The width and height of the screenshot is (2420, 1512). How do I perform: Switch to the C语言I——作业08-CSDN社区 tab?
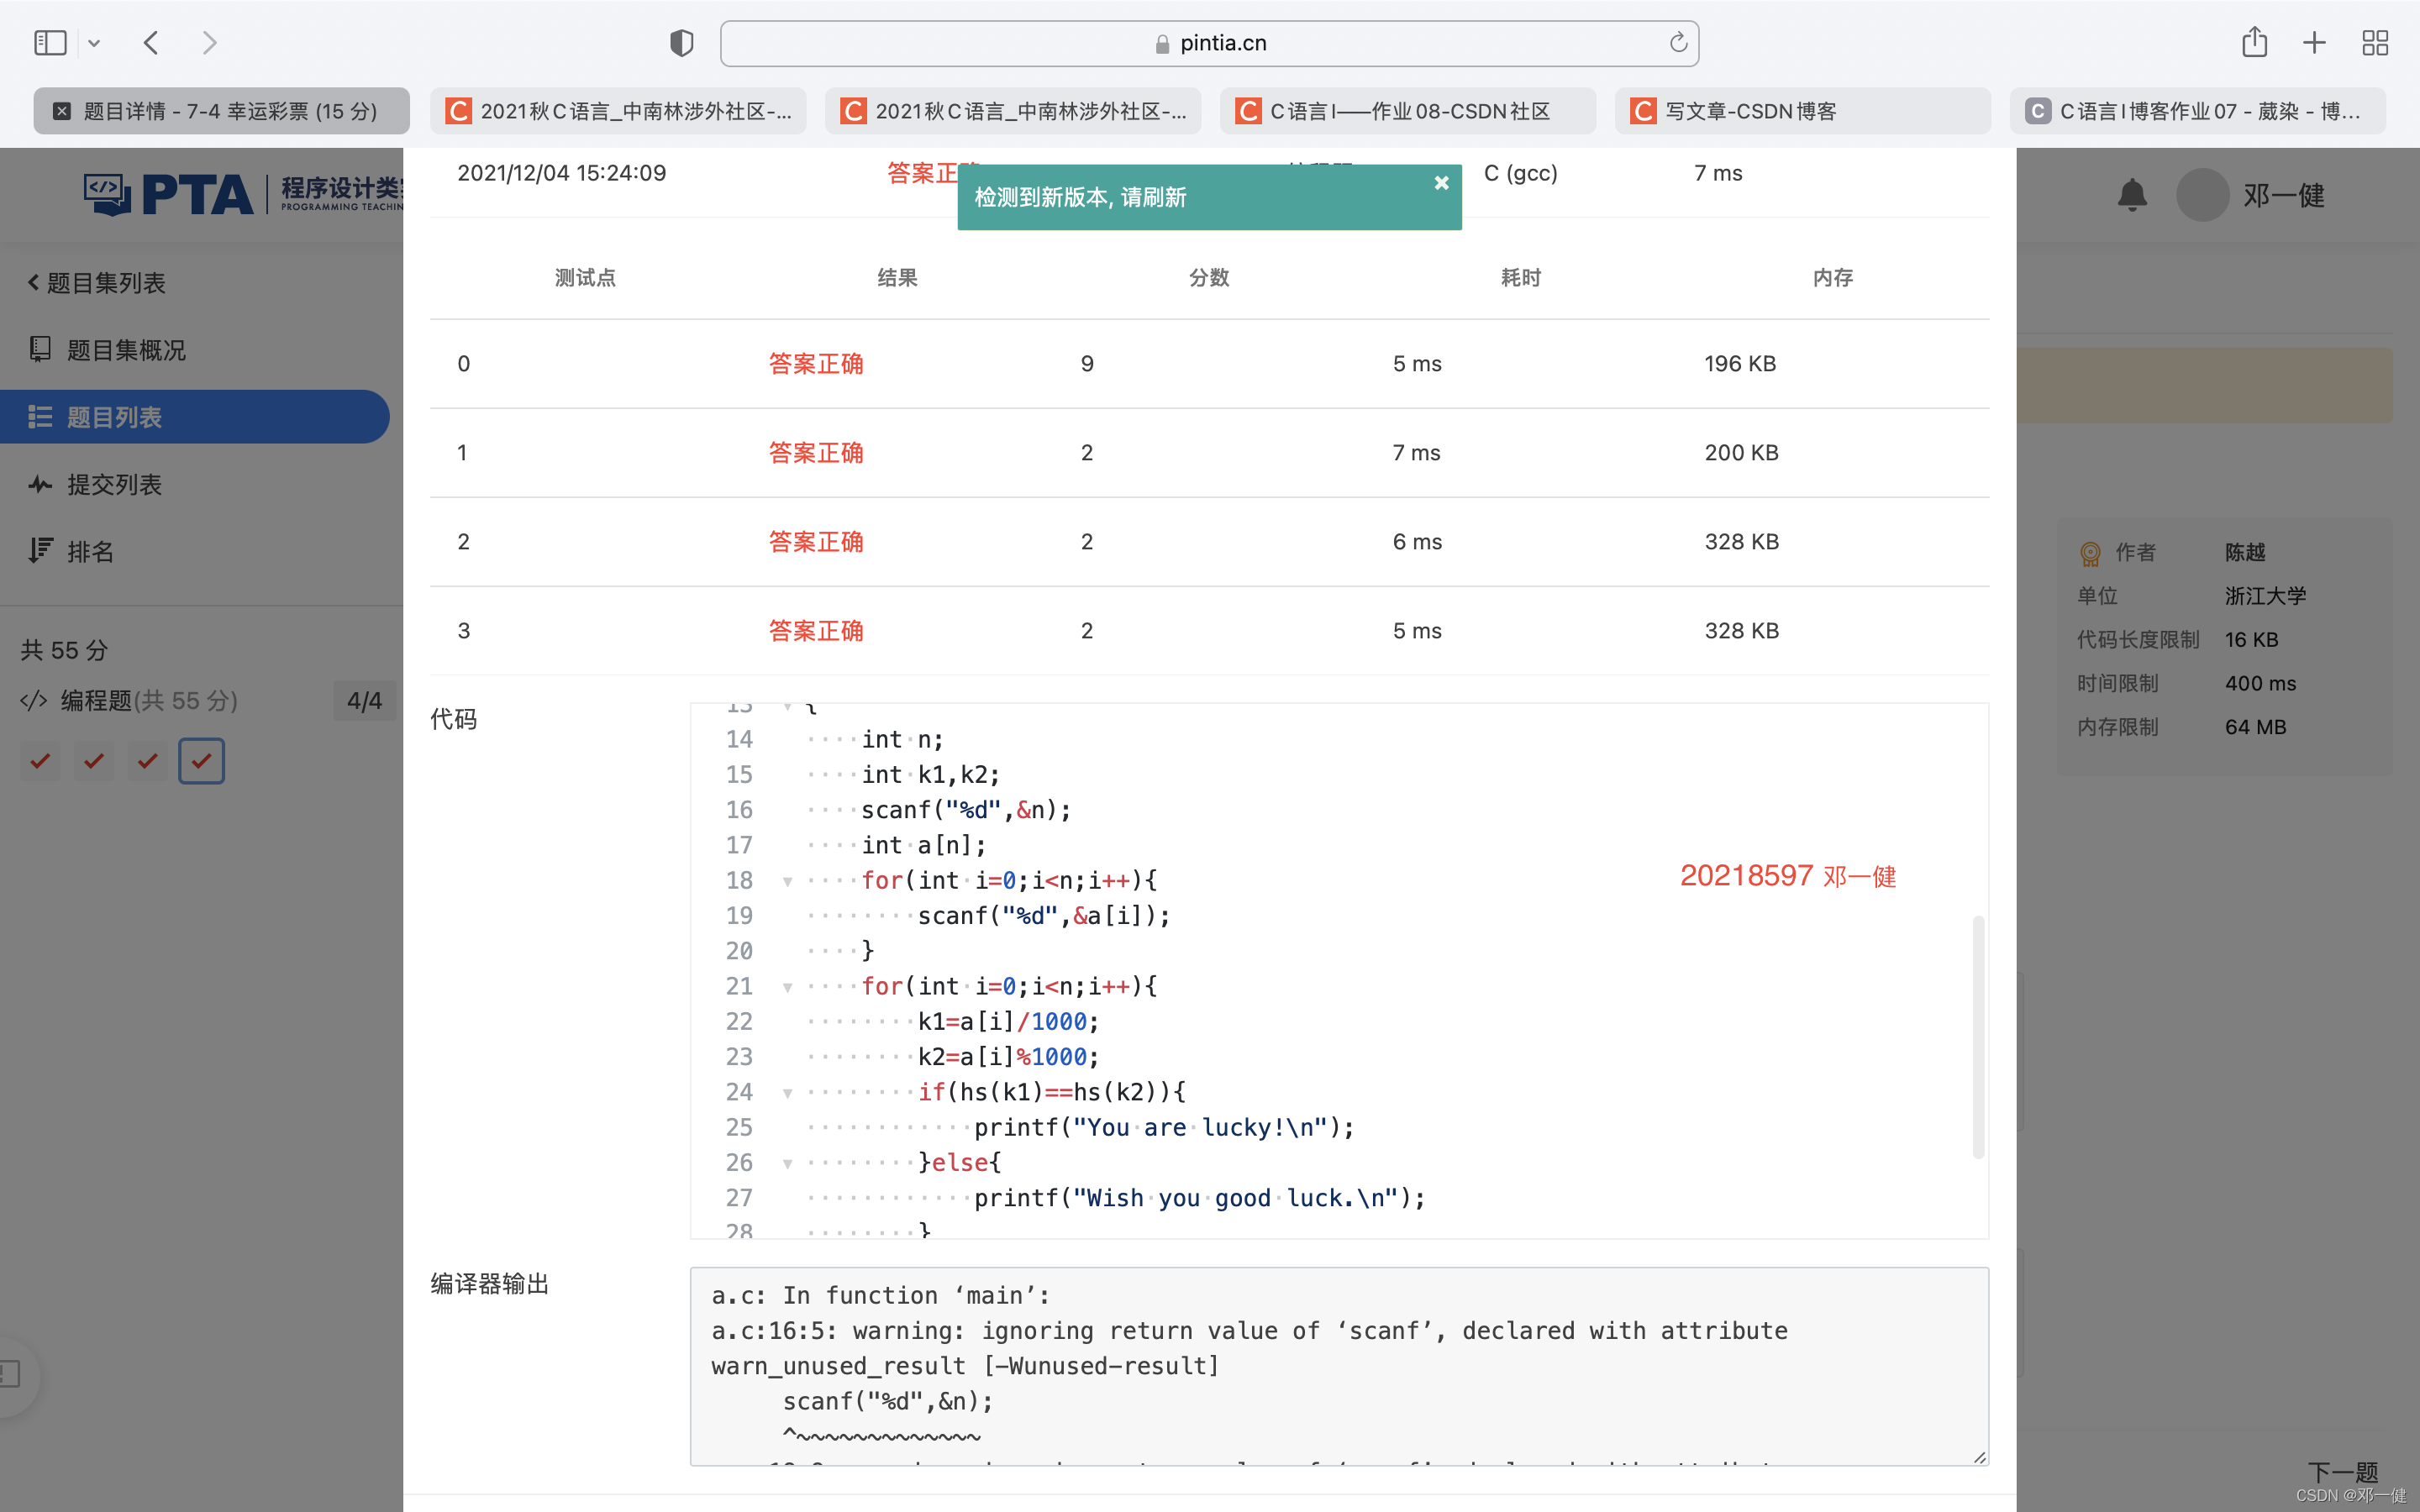tap(1408, 111)
